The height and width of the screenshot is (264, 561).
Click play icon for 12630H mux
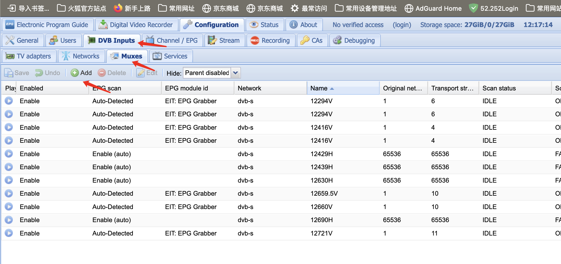click(x=9, y=180)
